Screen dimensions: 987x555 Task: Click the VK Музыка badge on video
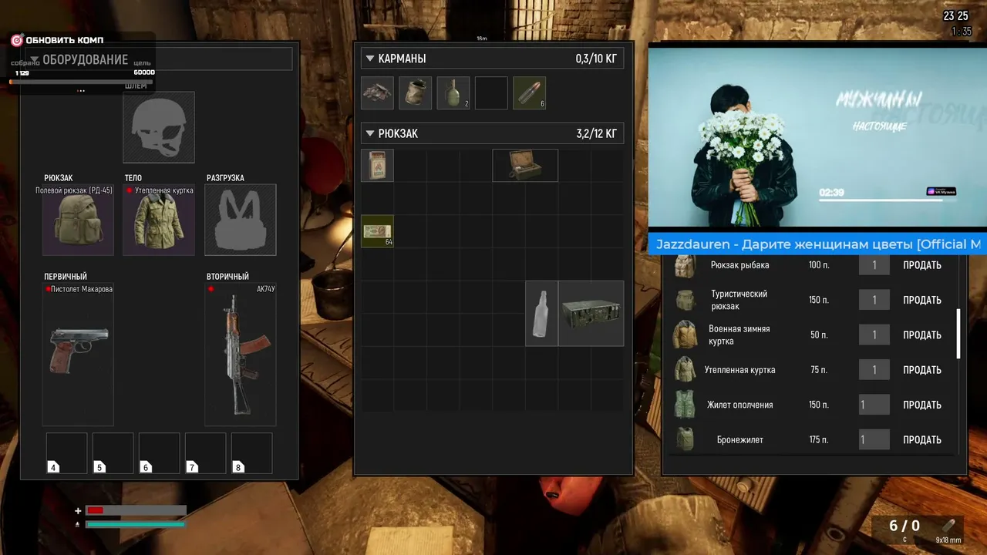tap(942, 191)
